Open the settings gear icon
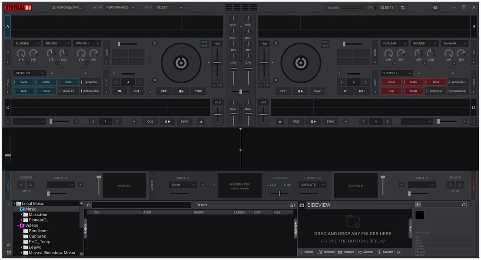The height and width of the screenshot is (260, 481). click(x=435, y=7)
